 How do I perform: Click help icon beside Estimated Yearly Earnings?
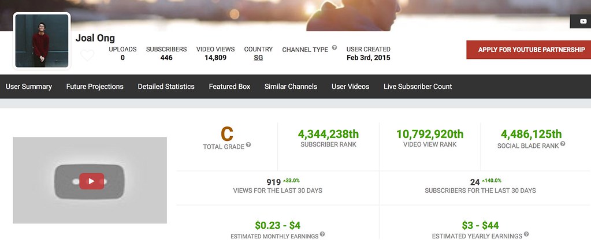(526, 234)
